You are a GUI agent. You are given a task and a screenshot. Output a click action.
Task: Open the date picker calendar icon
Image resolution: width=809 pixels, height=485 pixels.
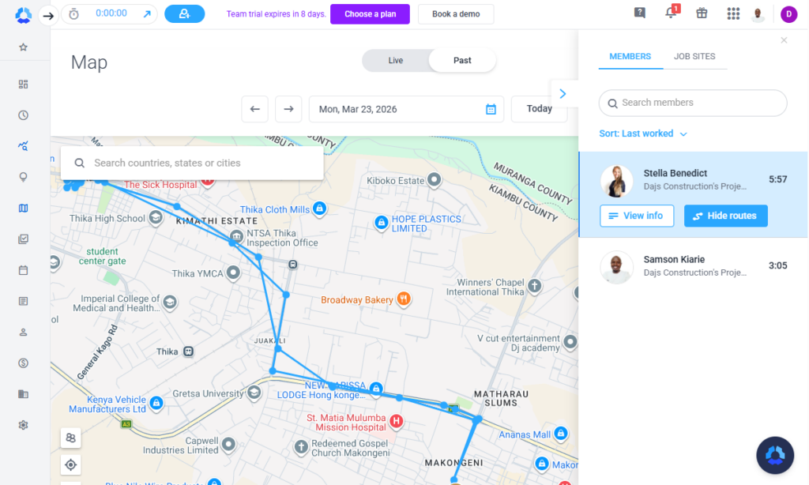point(491,109)
